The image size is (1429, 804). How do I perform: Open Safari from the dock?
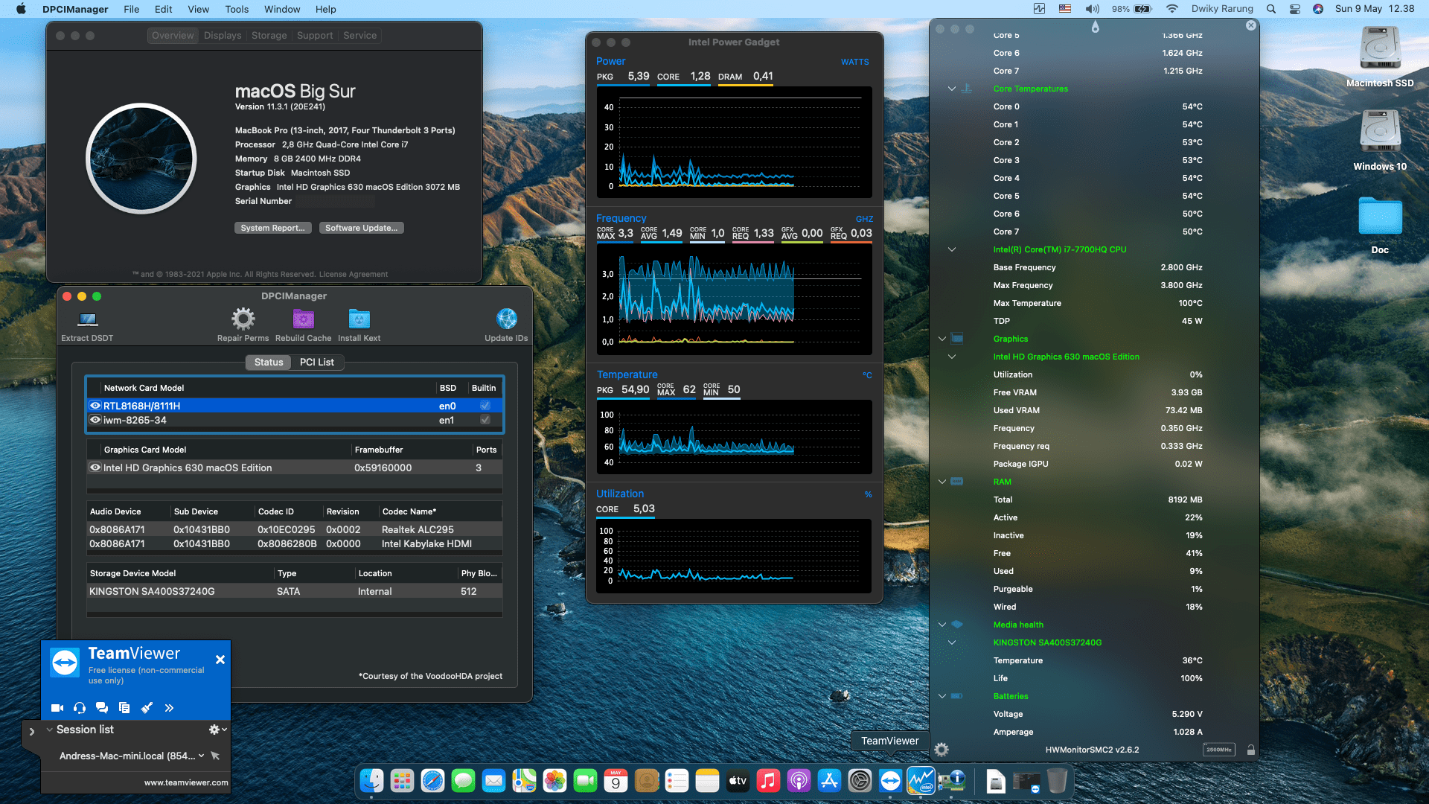click(432, 780)
